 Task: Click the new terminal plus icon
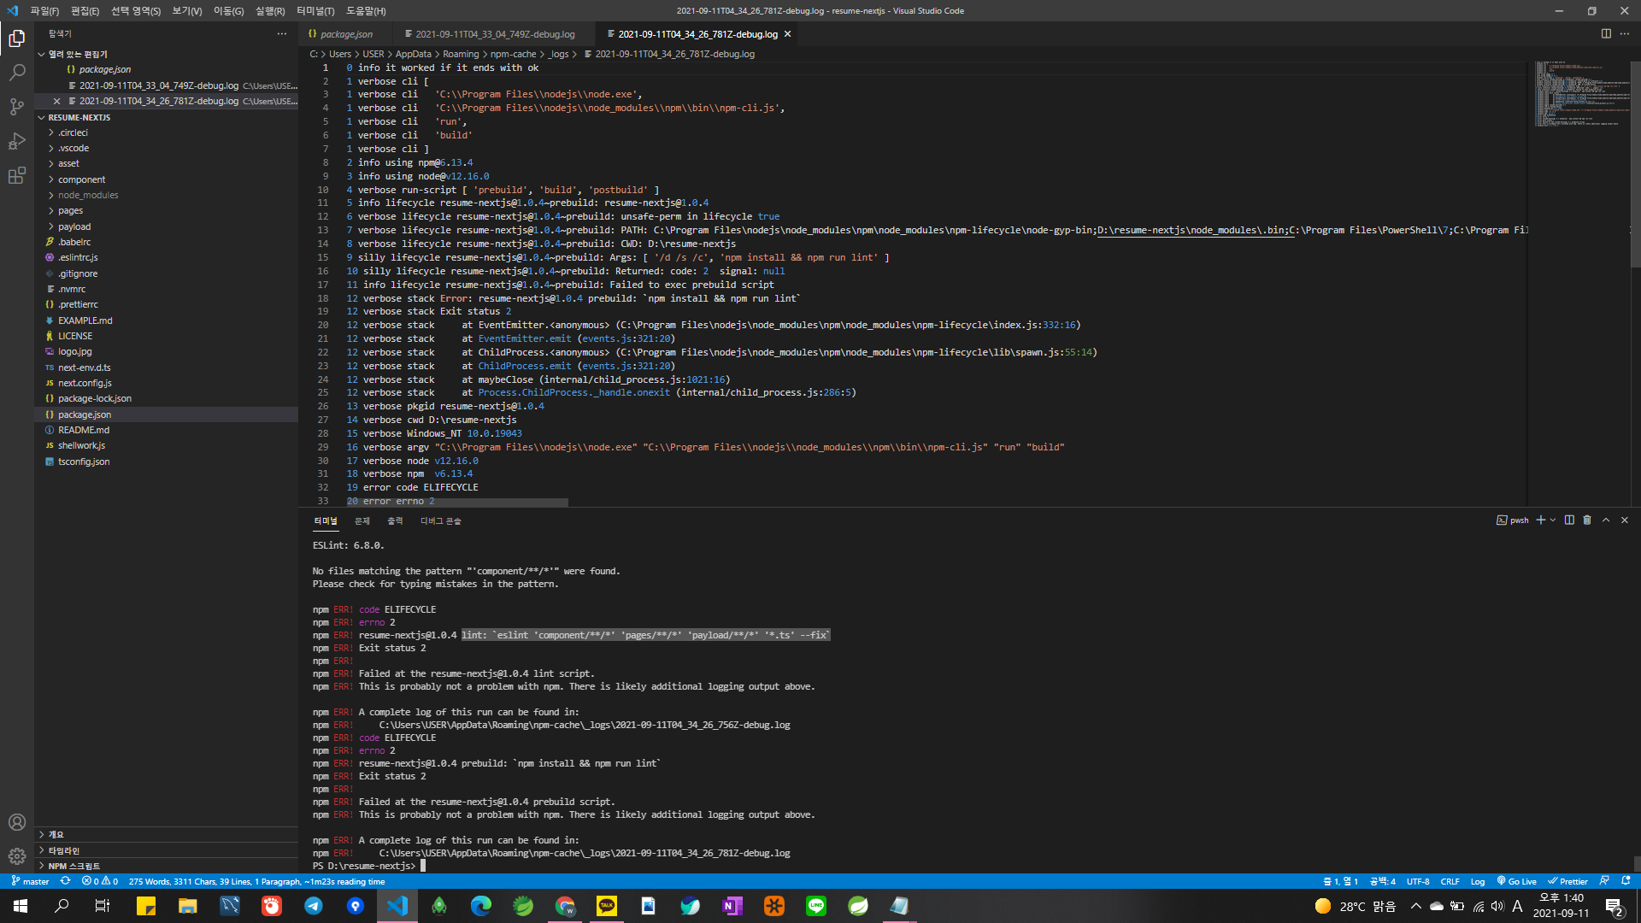point(1540,520)
